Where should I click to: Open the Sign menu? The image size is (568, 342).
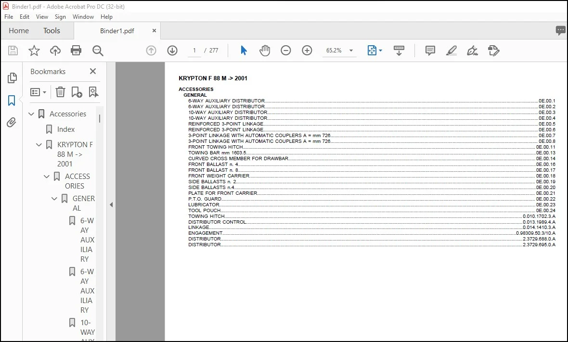(x=60, y=17)
